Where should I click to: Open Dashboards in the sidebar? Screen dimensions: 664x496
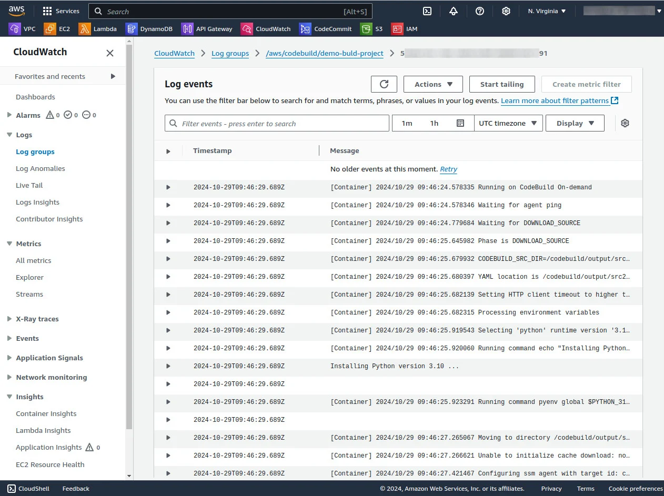click(x=35, y=97)
